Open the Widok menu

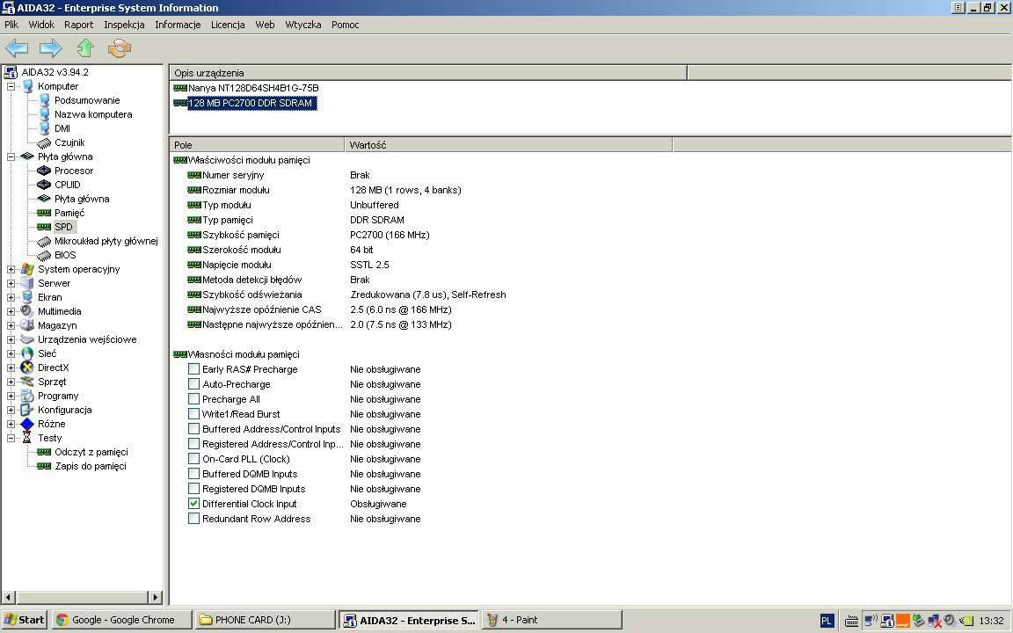[41, 25]
